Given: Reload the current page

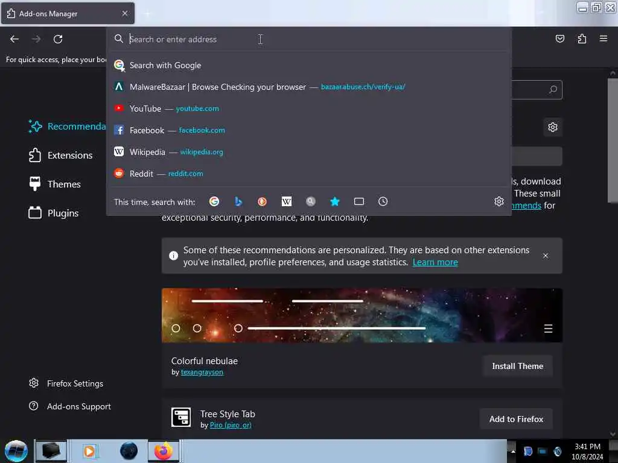Looking at the screenshot, I should click(58, 39).
